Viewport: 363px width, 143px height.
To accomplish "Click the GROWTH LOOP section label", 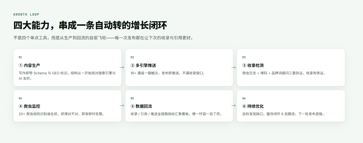I will coord(26,15).
